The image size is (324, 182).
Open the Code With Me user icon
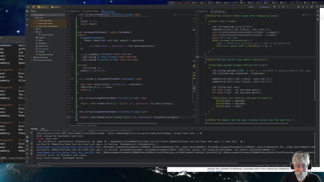click(x=303, y=7)
